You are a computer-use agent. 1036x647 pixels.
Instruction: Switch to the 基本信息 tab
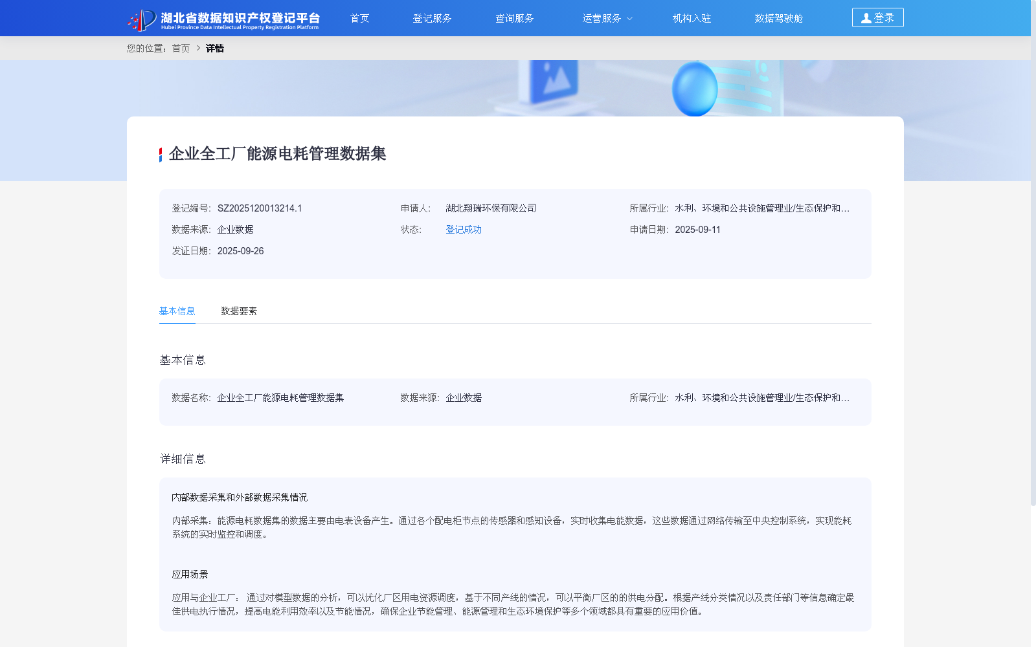click(x=177, y=311)
